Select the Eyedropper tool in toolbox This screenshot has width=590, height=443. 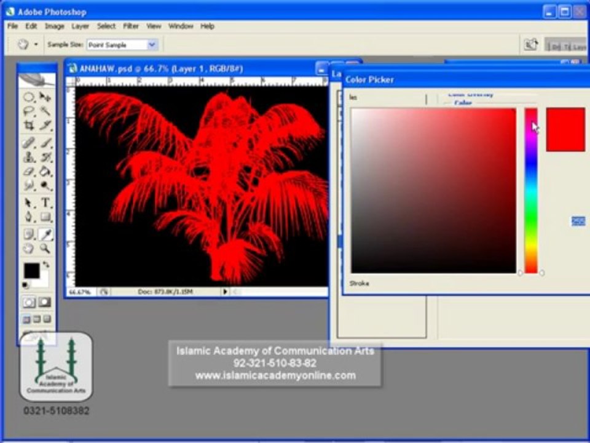tap(45, 234)
